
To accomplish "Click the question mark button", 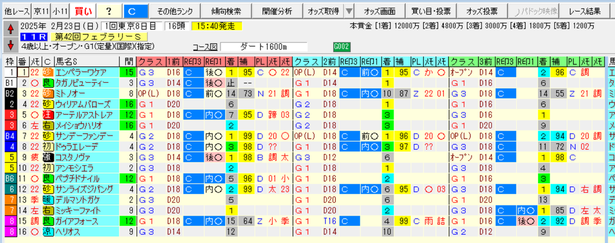I will [109, 11].
